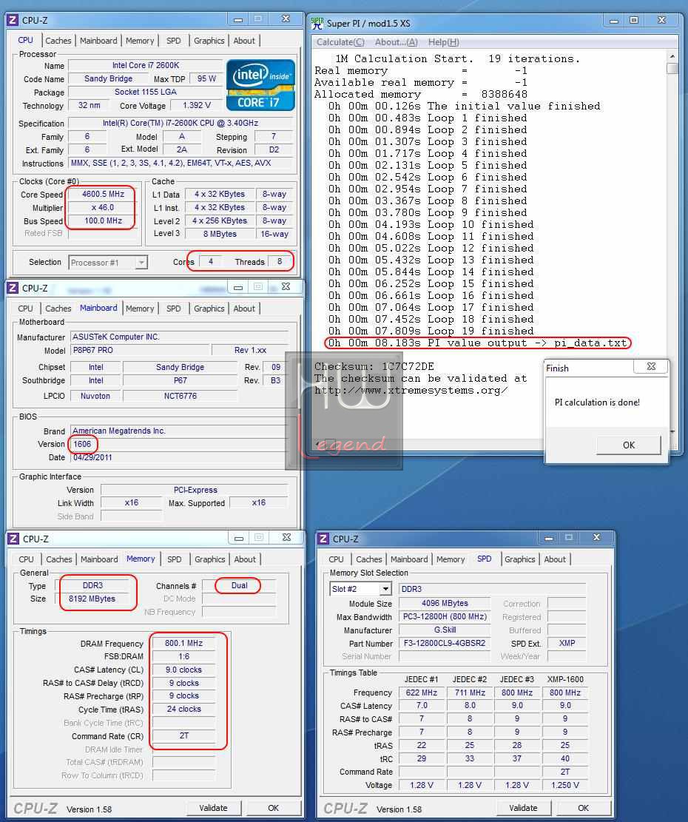688x822 pixels.
Task: Click the xtremesystems.org URL text in Super PI
Action: point(411,391)
